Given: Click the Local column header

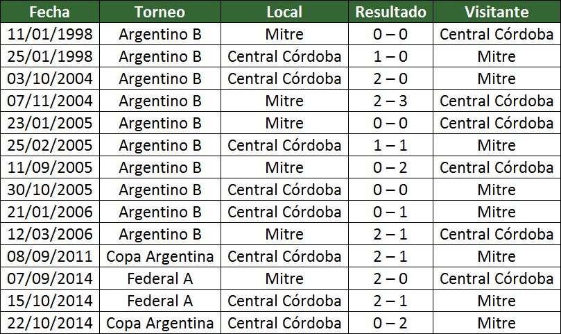Looking at the screenshot, I should pos(284,12).
